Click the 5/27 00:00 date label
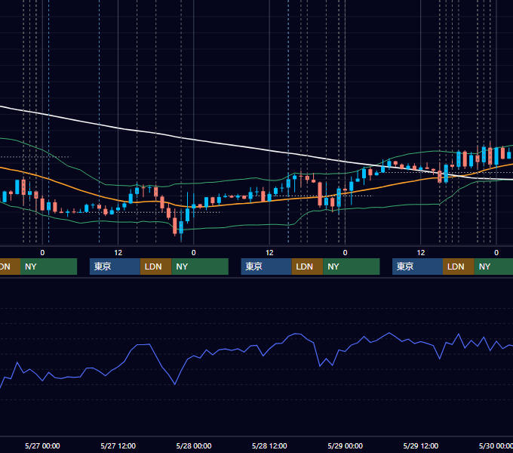Image resolution: width=513 pixels, height=453 pixels. click(42, 445)
